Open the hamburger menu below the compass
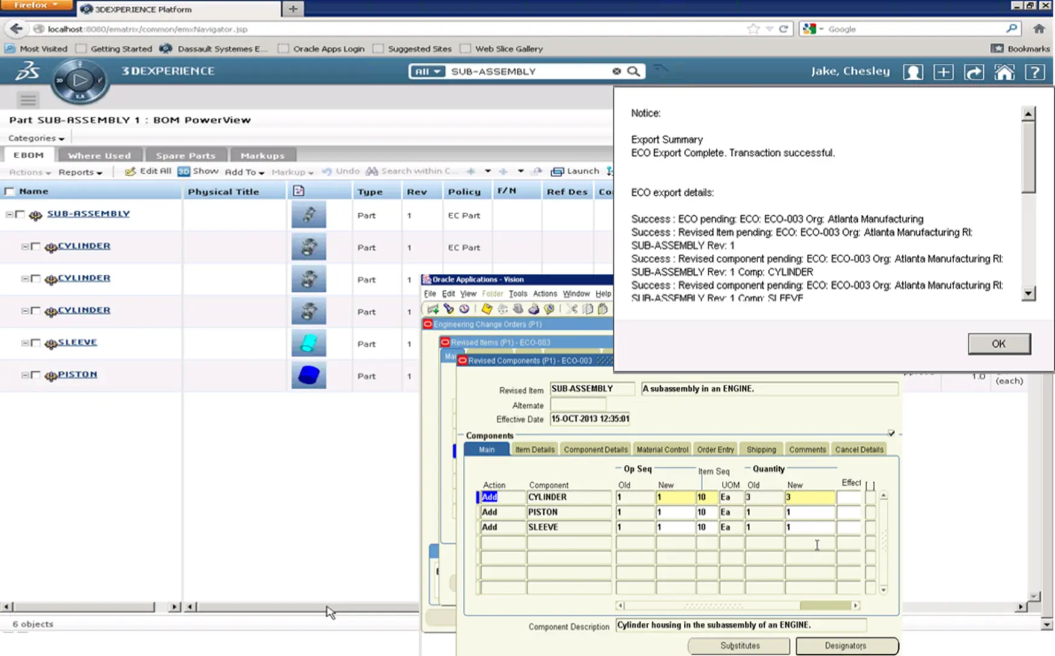Image resolution: width=1055 pixels, height=656 pixels. (x=28, y=100)
